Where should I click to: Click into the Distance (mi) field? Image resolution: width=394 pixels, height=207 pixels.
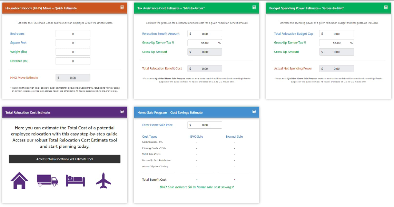pyautogui.click(x=73, y=61)
